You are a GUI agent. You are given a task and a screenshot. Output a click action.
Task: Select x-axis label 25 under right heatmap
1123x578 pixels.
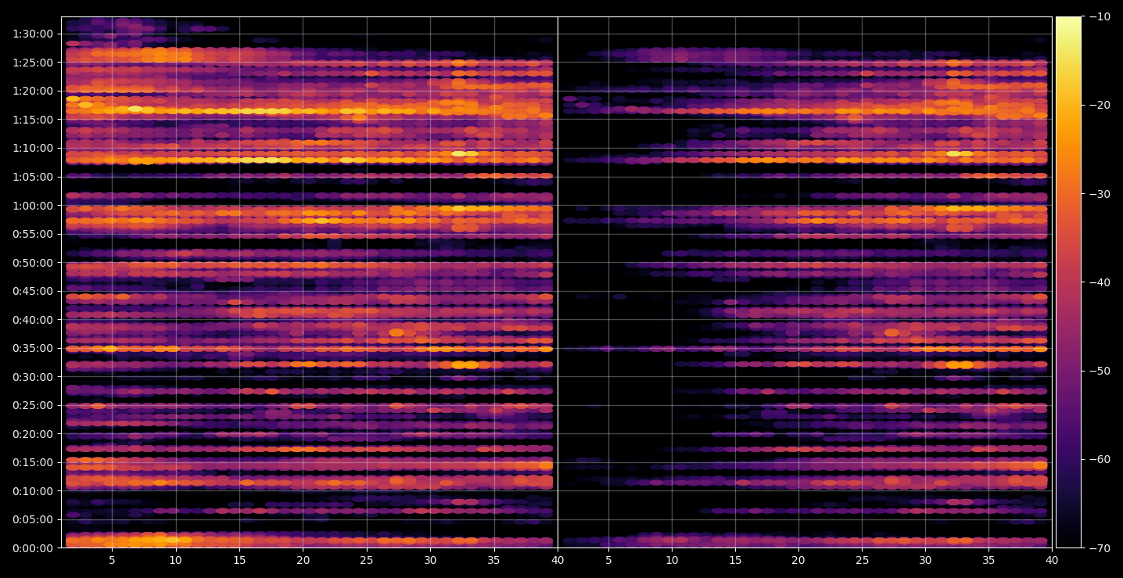tap(862, 561)
